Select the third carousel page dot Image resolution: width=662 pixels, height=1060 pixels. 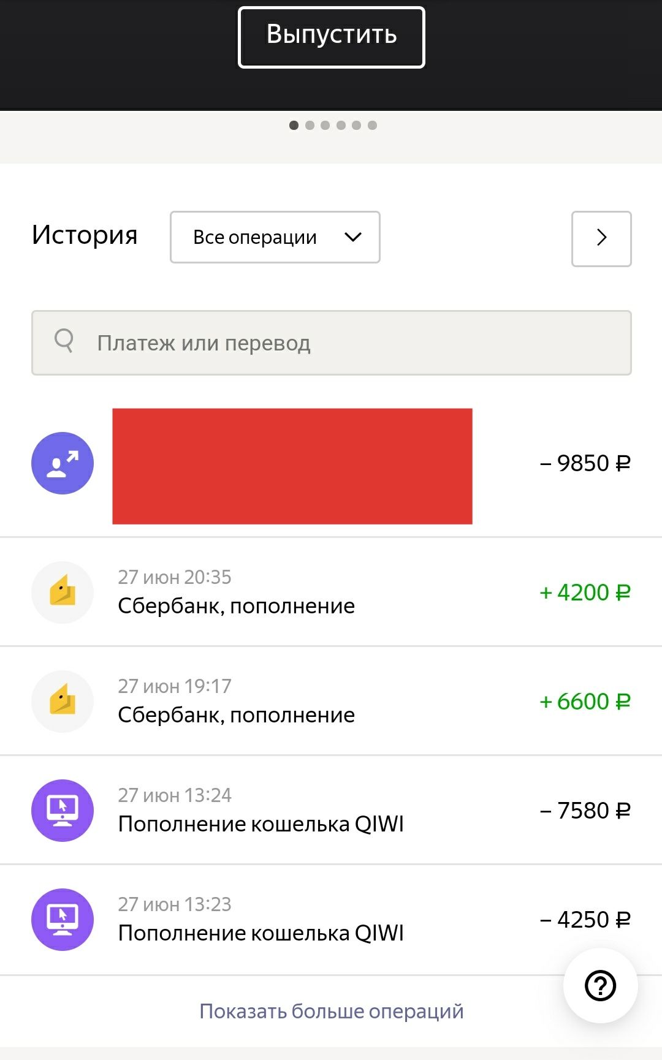(325, 126)
